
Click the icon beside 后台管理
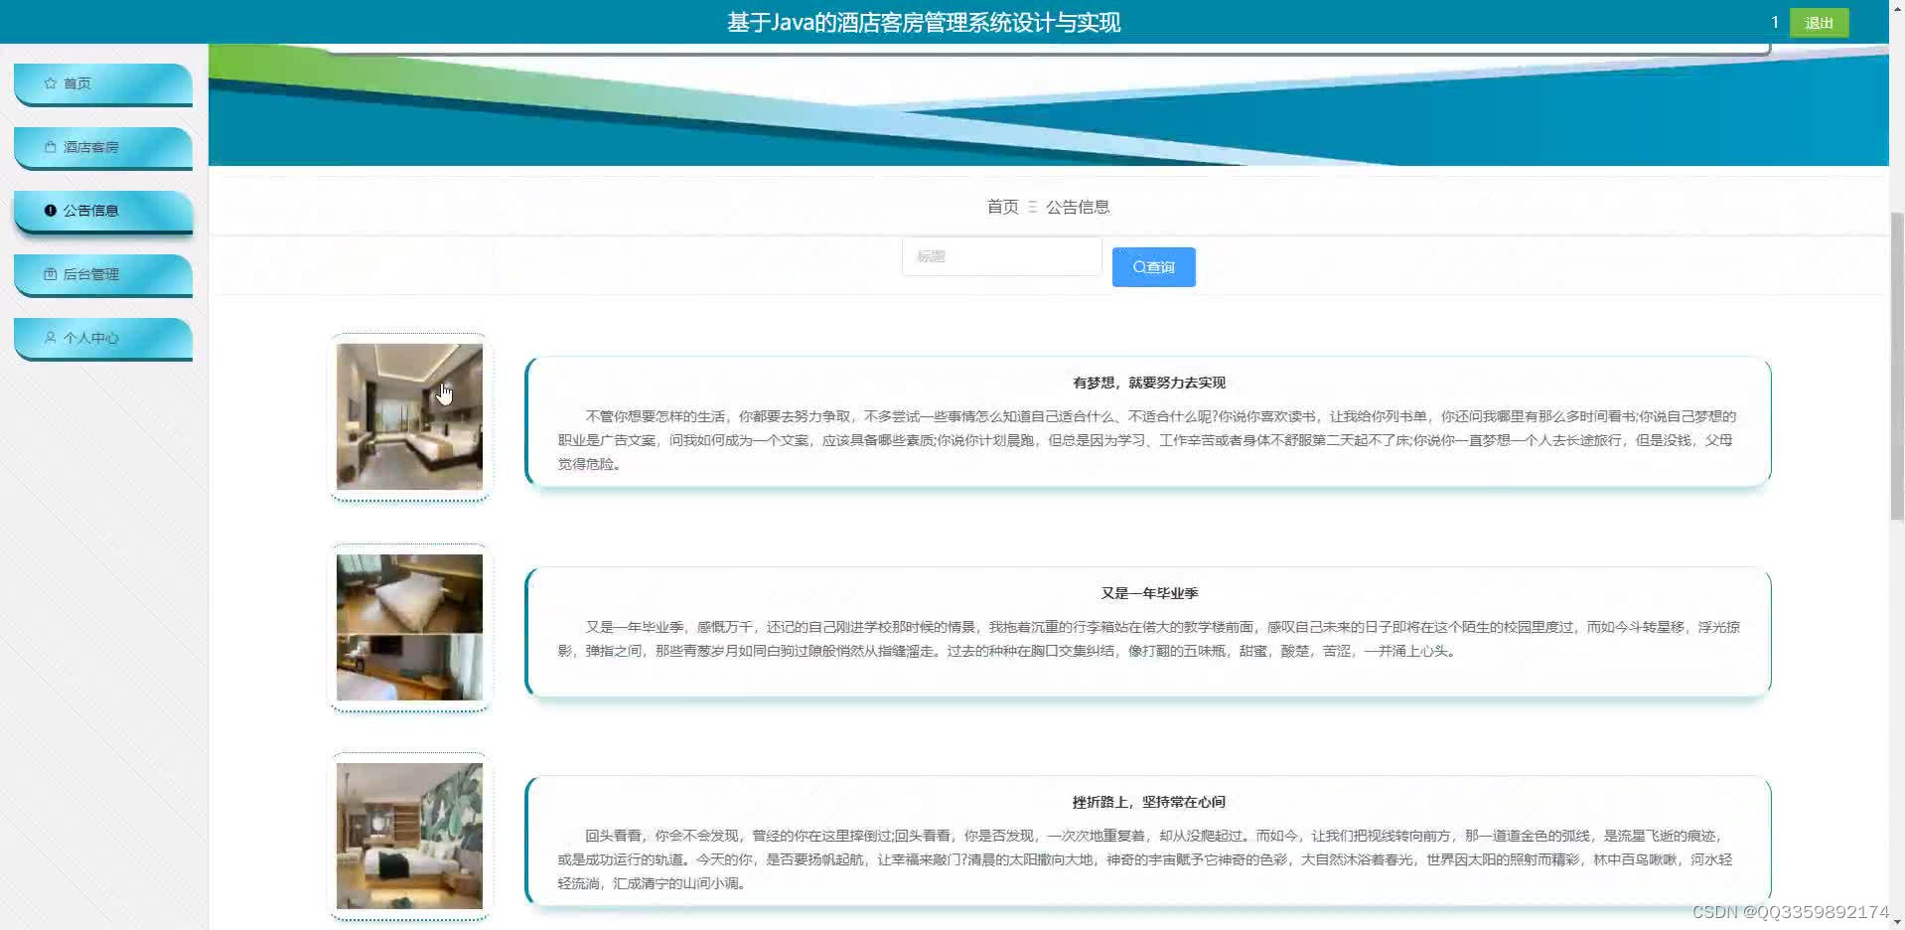coord(50,274)
